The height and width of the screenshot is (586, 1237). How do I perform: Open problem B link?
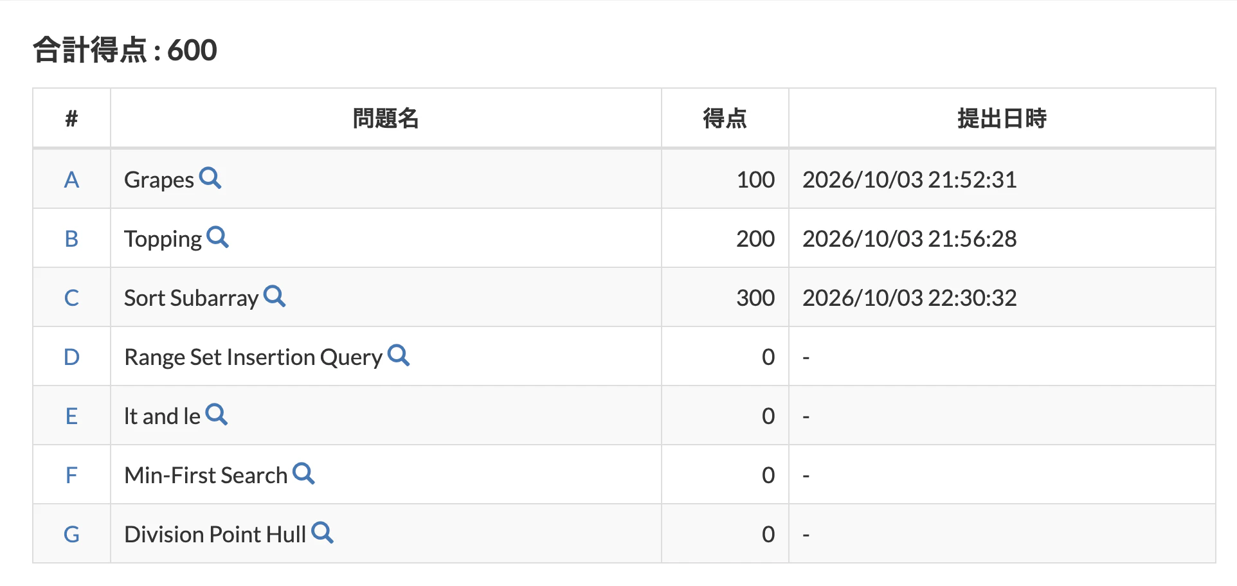click(x=71, y=238)
